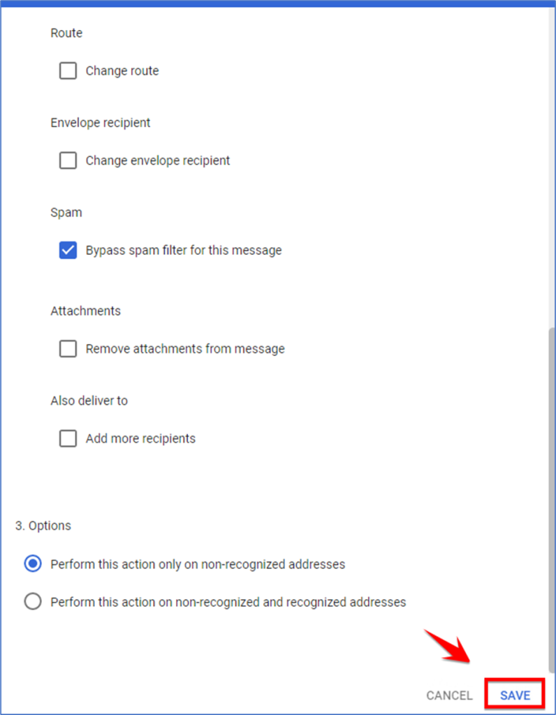The width and height of the screenshot is (556, 715).
Task: Click the SAVE button
Action: [x=515, y=695]
